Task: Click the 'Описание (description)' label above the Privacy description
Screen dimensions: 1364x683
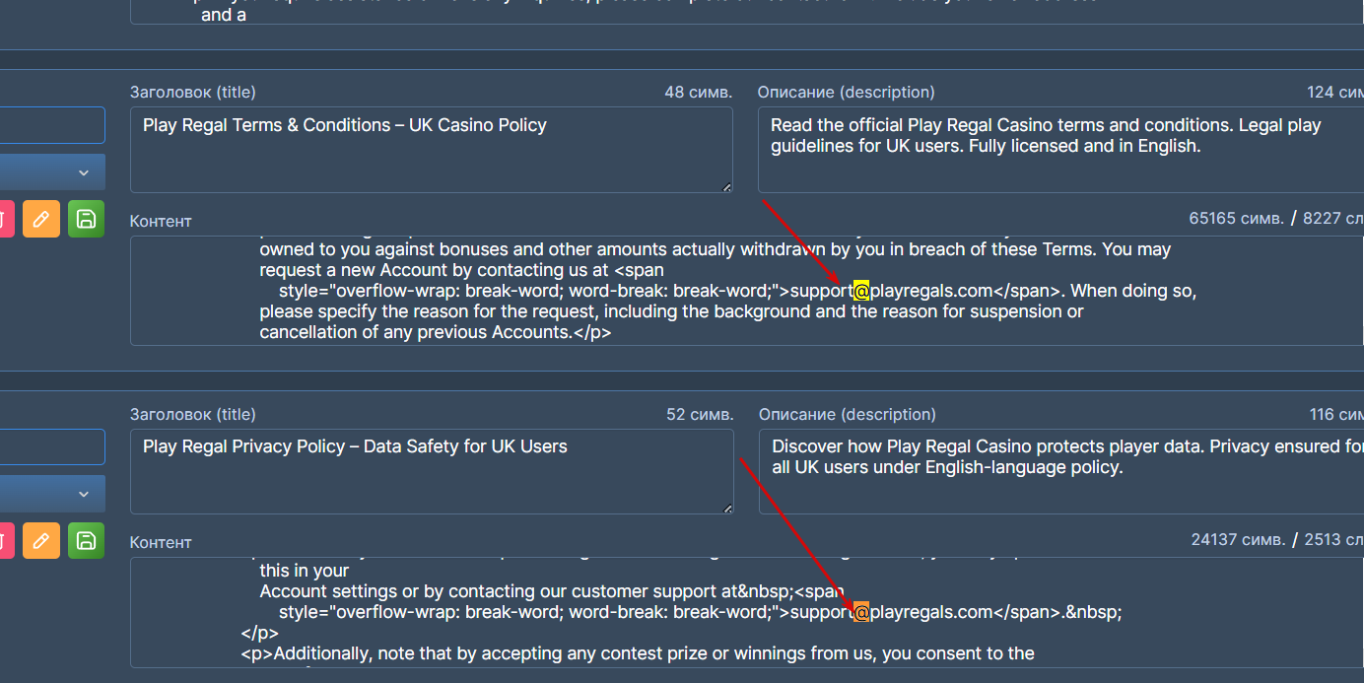Action: pyautogui.click(x=848, y=414)
